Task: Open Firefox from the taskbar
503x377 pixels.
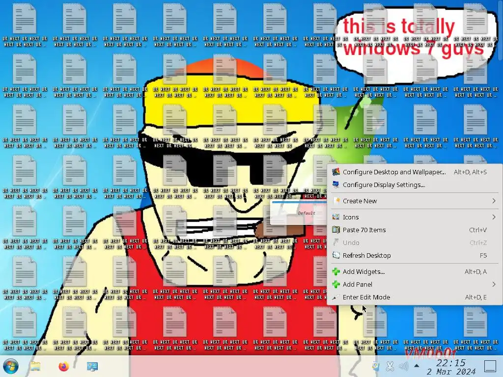Action: [64, 366]
